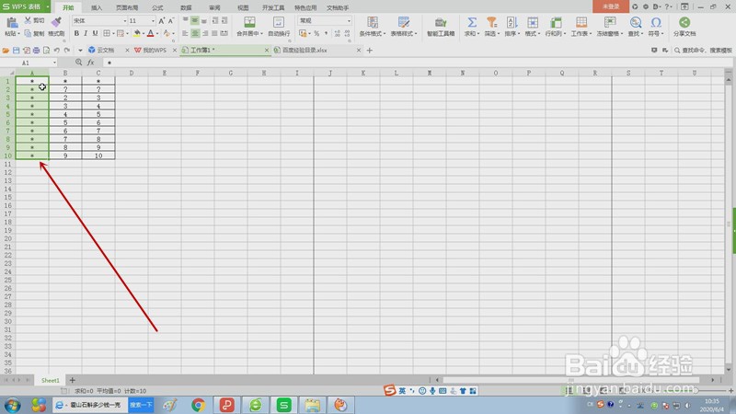Viewport: 736px width, 414px height.
Task: Click the Merge and Center (合并居中) icon
Action: pyautogui.click(x=249, y=22)
